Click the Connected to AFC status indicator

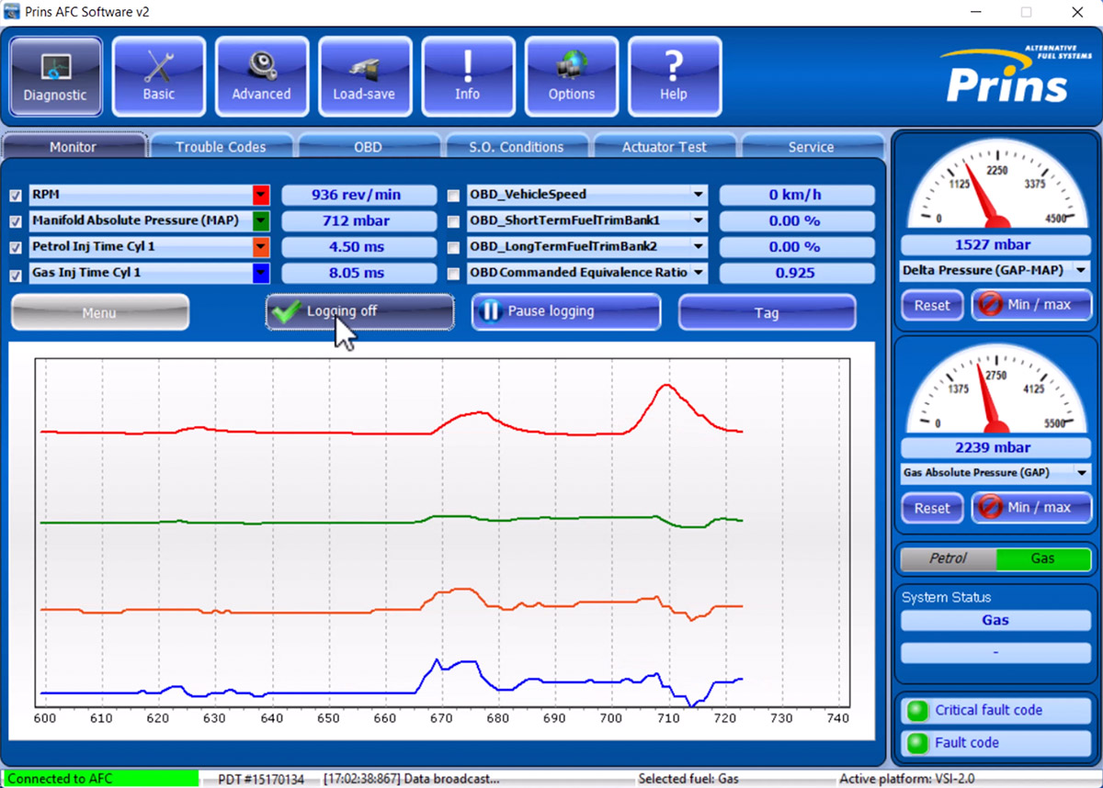pyautogui.click(x=101, y=779)
